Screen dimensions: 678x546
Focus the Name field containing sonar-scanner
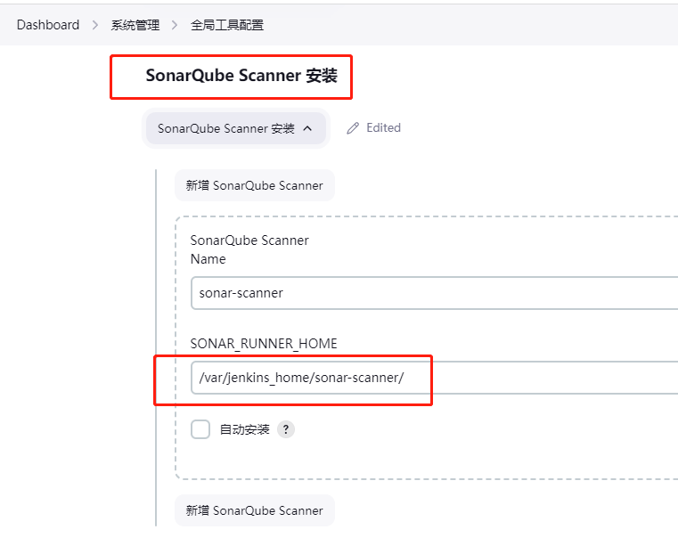434,293
